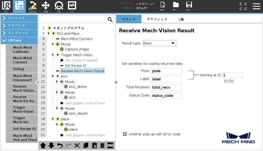The height and width of the screenshot is (151, 263).
Task: Switch to the Graphics tab
Action: coord(157,19)
